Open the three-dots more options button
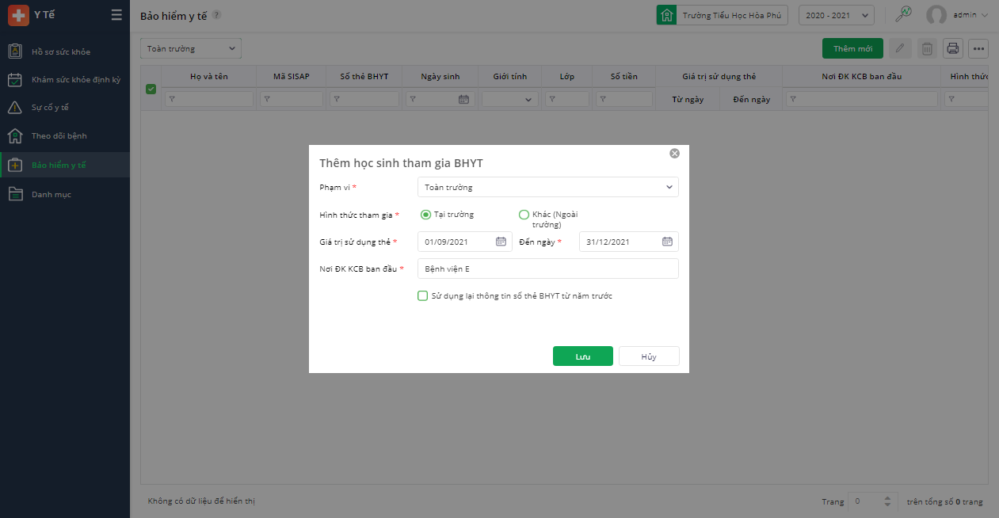The width and height of the screenshot is (999, 518). click(979, 48)
